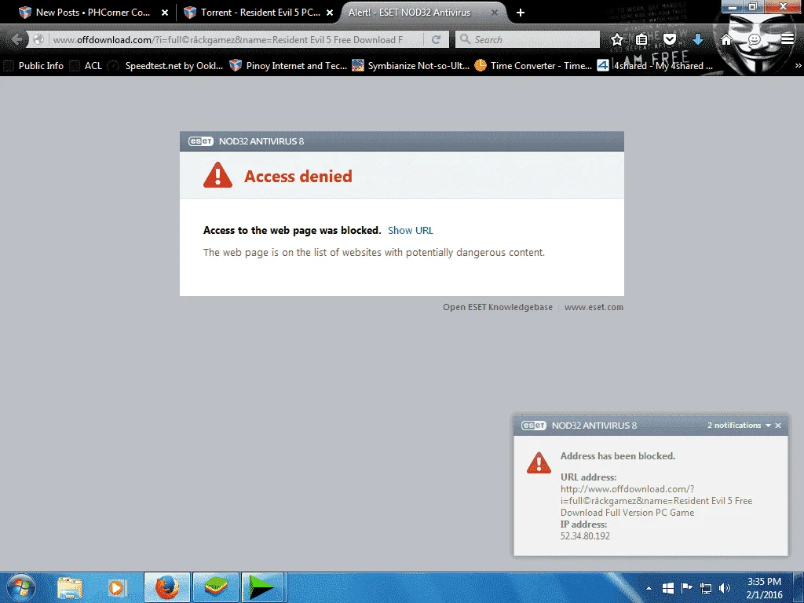
Task: Click ESET logo in NOD32 page header
Action: (x=200, y=141)
